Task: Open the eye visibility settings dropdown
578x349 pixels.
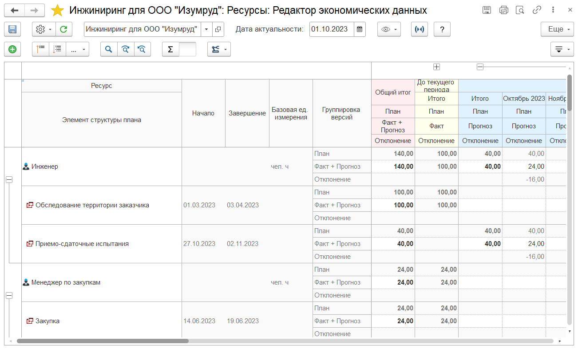Action: (389, 29)
